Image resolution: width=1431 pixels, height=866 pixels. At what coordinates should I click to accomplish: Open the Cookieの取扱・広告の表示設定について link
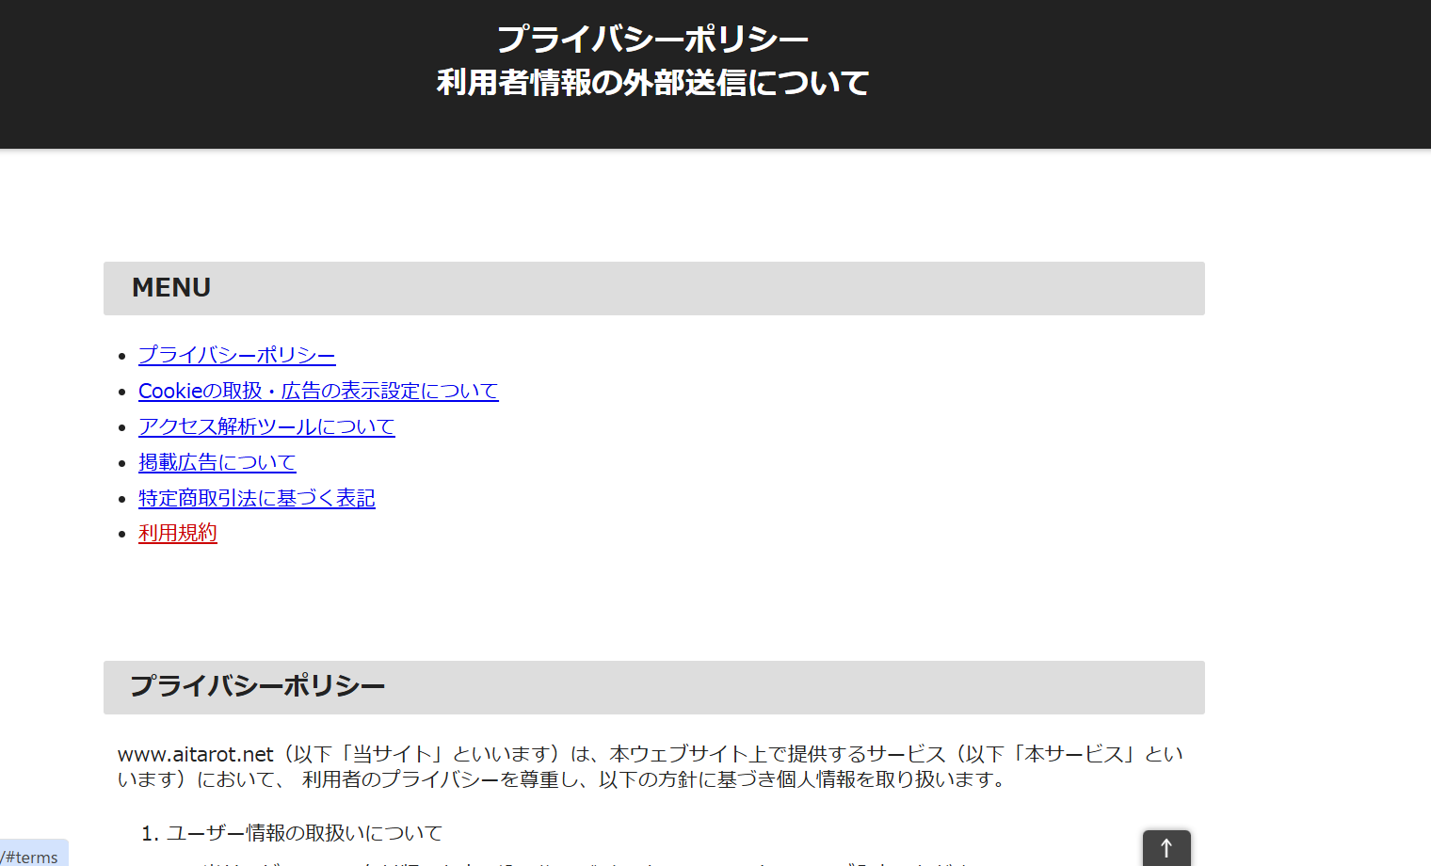[318, 391]
